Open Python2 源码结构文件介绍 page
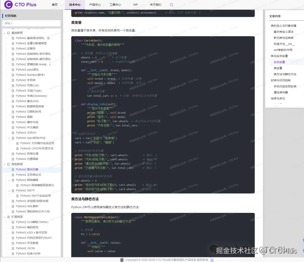This screenshot has height=262, width=304. (33, 212)
